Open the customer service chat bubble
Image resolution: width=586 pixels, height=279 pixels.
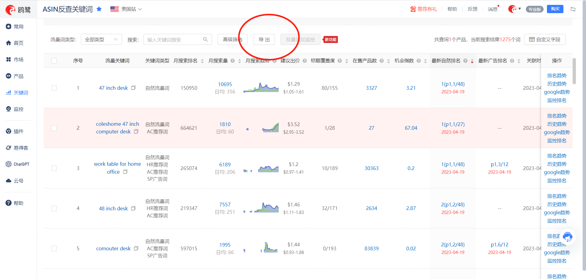[x=568, y=237]
